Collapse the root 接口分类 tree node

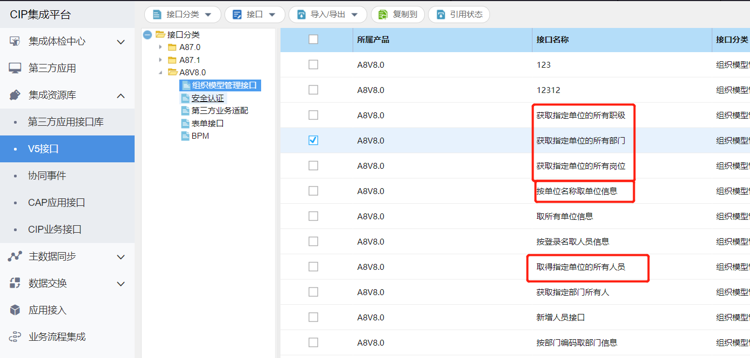point(148,34)
